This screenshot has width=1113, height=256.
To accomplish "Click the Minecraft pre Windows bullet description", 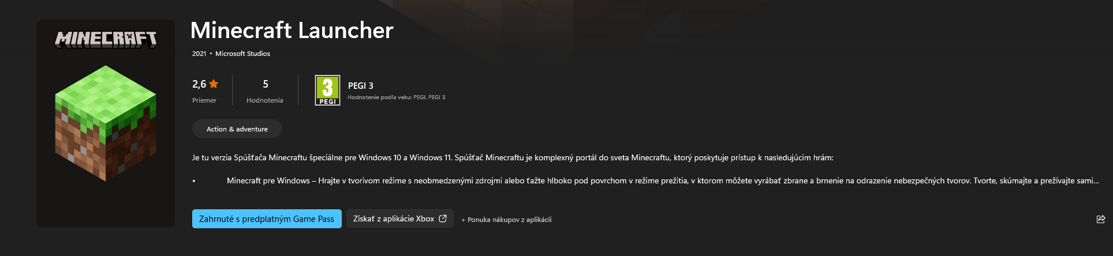I will pyautogui.click(x=662, y=180).
